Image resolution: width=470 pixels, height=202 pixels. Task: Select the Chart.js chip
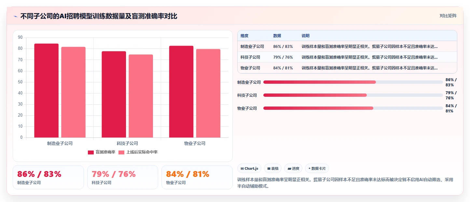pyautogui.click(x=249, y=168)
